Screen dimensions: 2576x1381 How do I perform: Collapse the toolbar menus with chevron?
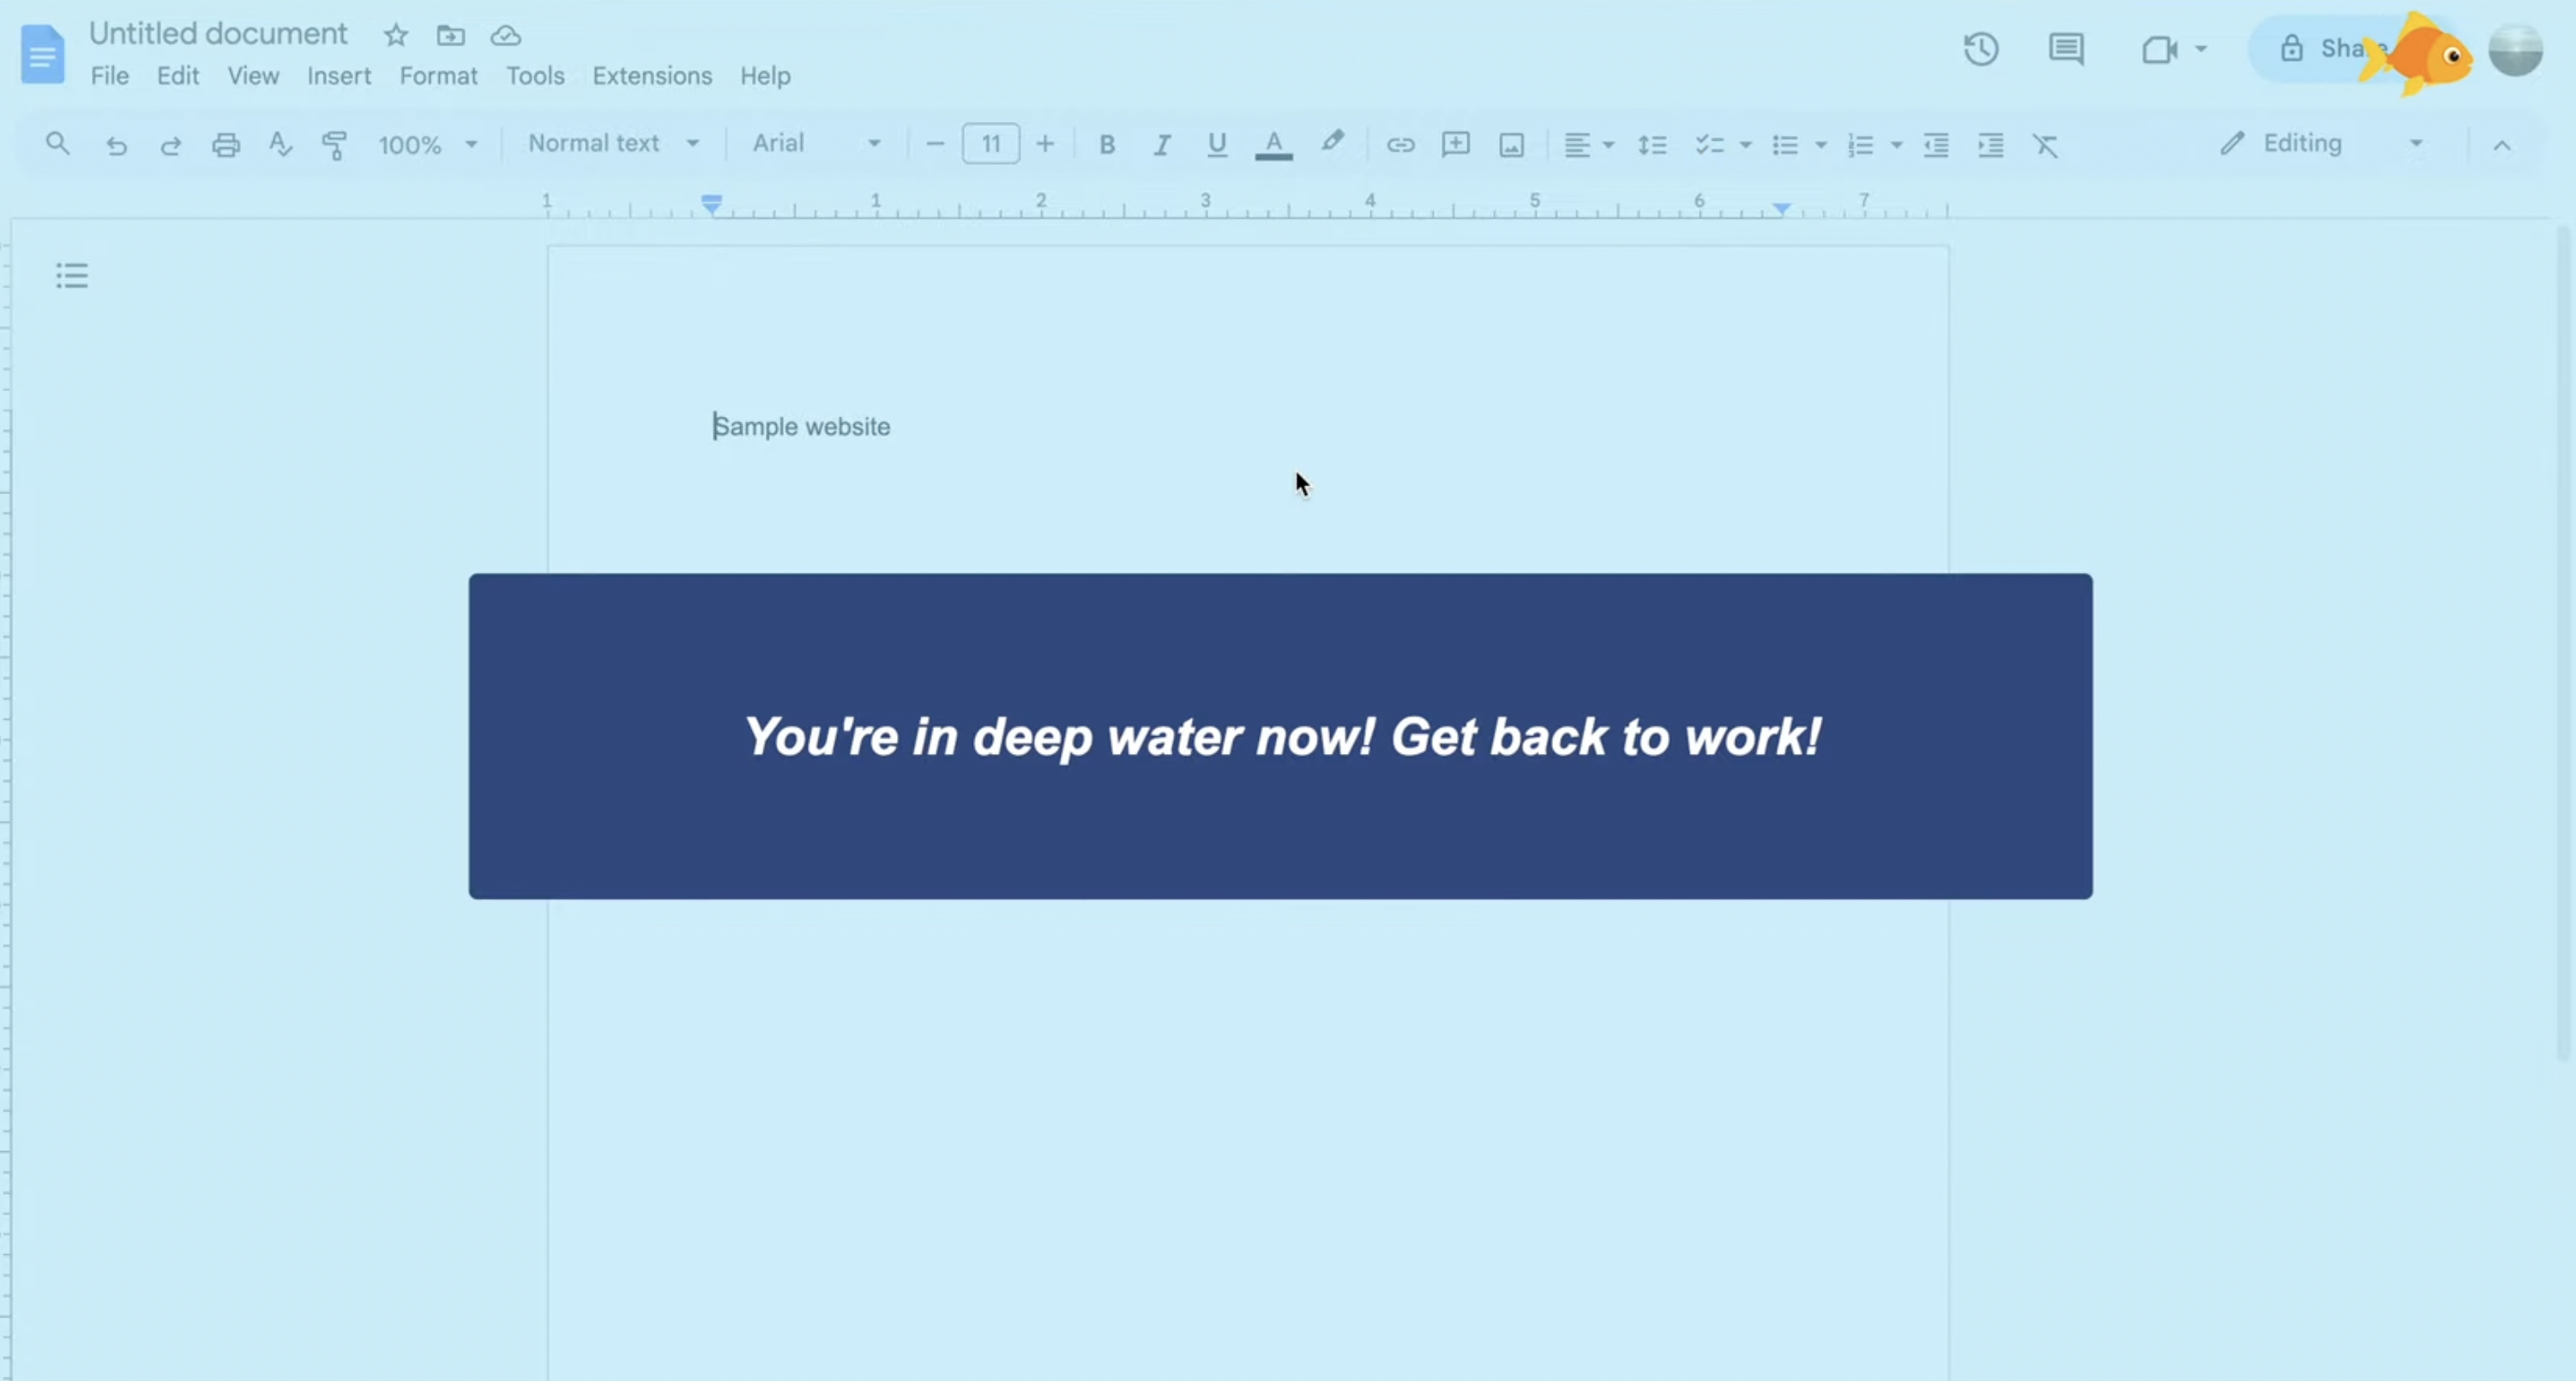[2501, 146]
